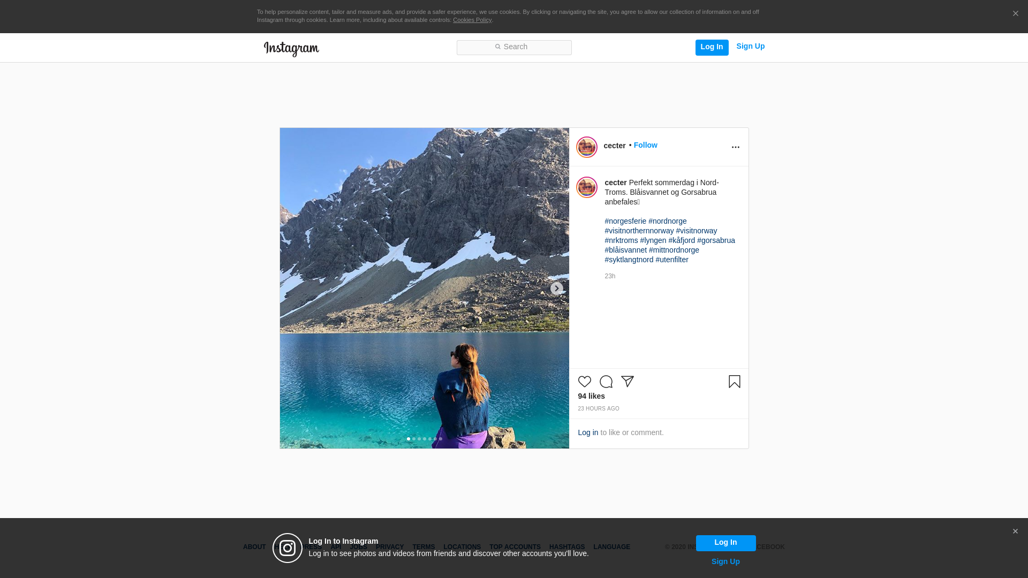Image resolution: width=1028 pixels, height=578 pixels.
Task: Open HASHTAGS footer menu item
Action: click(x=566, y=547)
